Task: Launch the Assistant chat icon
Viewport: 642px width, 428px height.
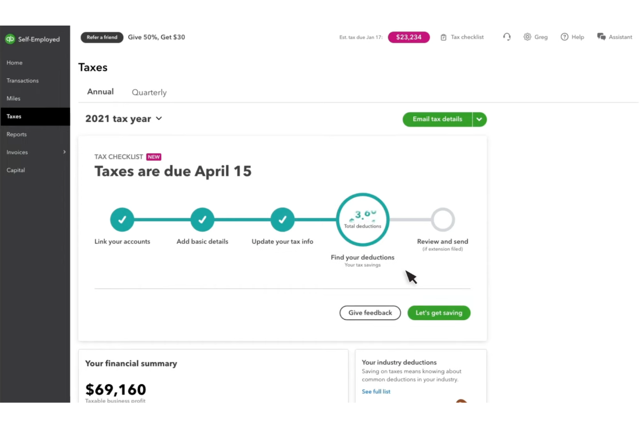Action: (x=602, y=37)
